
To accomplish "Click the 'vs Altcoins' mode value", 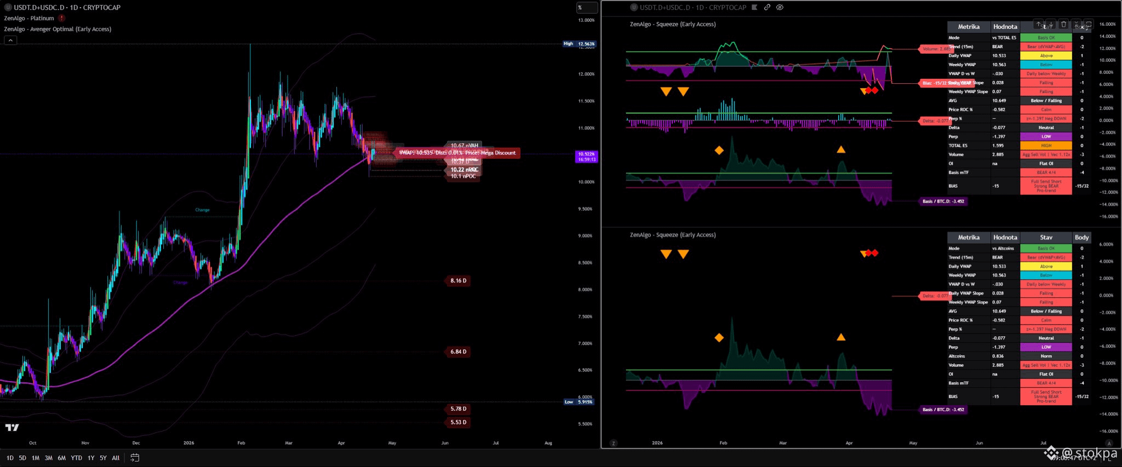I will (1003, 249).
